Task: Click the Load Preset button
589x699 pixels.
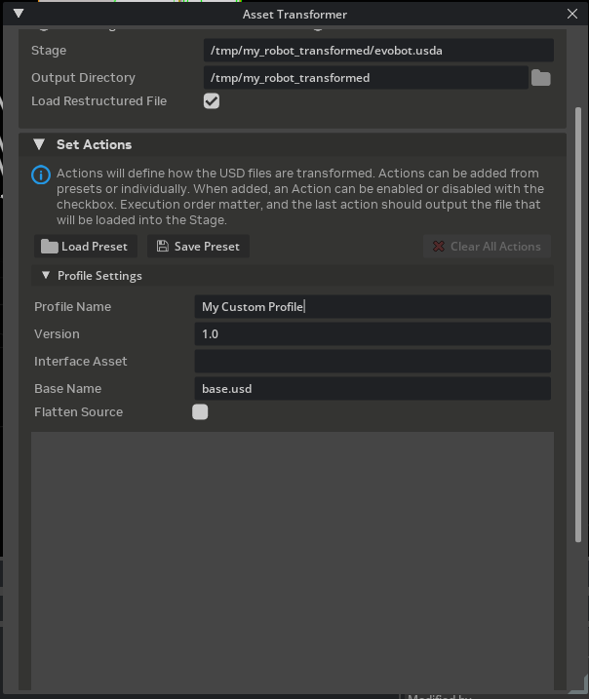Action: (x=85, y=247)
